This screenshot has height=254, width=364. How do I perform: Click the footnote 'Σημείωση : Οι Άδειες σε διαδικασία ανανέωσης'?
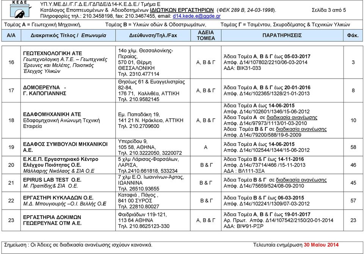[57, 245]
